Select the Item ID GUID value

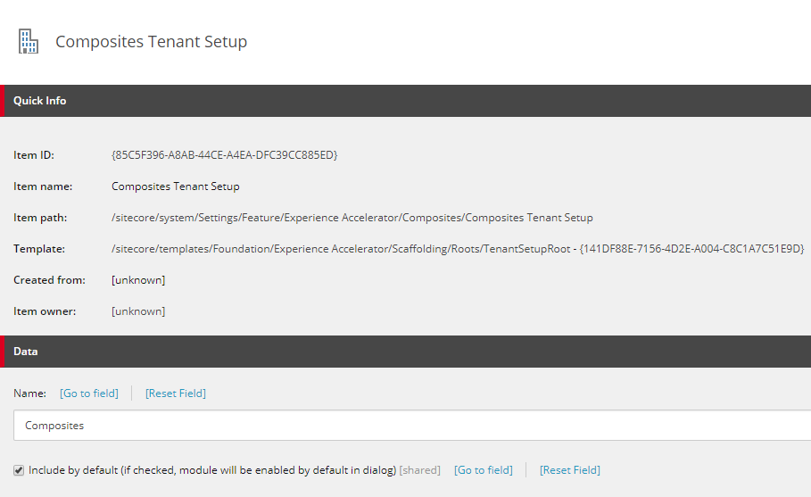(225, 155)
